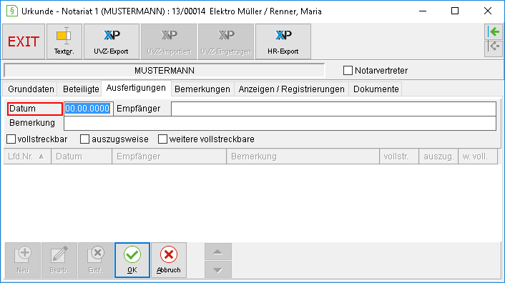Screen dimensions: 505x283
Task: Click the Empfänger column header
Action: pos(169,157)
